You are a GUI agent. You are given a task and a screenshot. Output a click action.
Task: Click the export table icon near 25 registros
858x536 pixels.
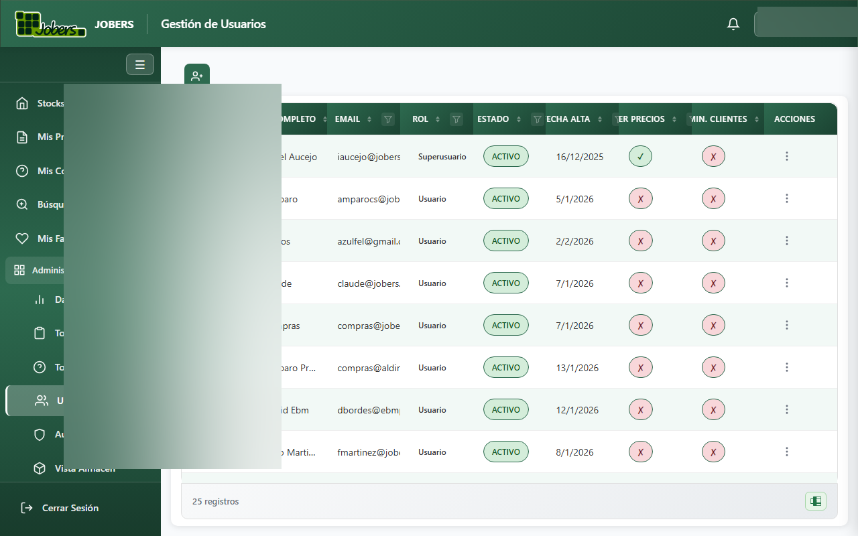point(815,500)
